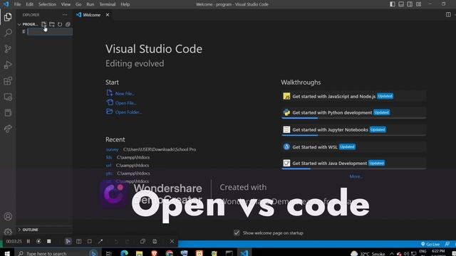Open the Extensions view

point(8,80)
